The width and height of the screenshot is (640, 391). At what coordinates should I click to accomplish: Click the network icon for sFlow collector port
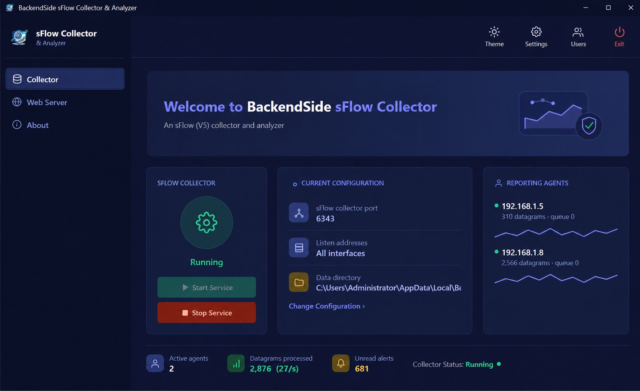pyautogui.click(x=299, y=213)
